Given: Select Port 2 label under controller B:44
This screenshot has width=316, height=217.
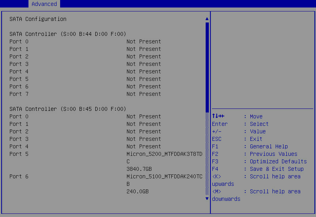Looking at the screenshot, I should [19, 56].
